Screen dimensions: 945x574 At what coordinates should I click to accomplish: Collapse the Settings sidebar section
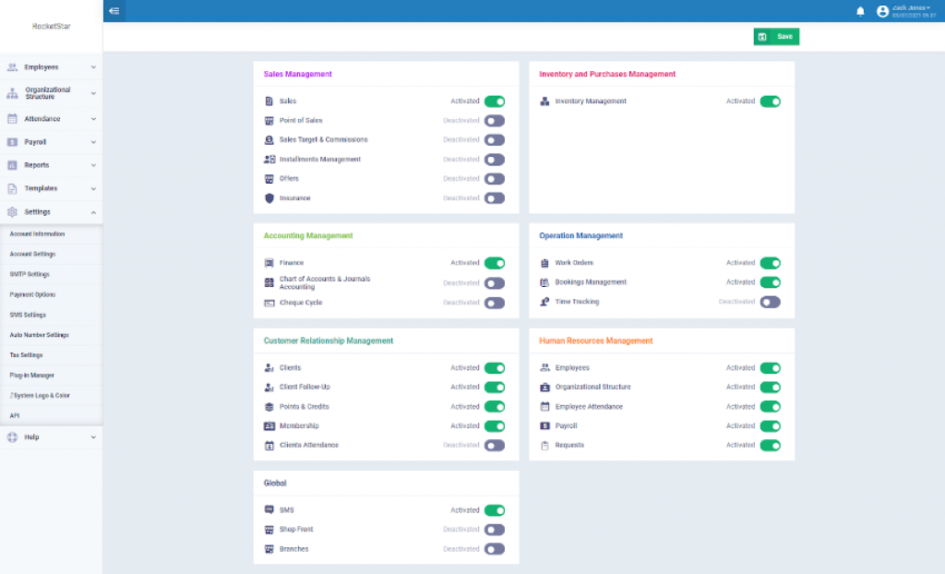[x=51, y=212]
